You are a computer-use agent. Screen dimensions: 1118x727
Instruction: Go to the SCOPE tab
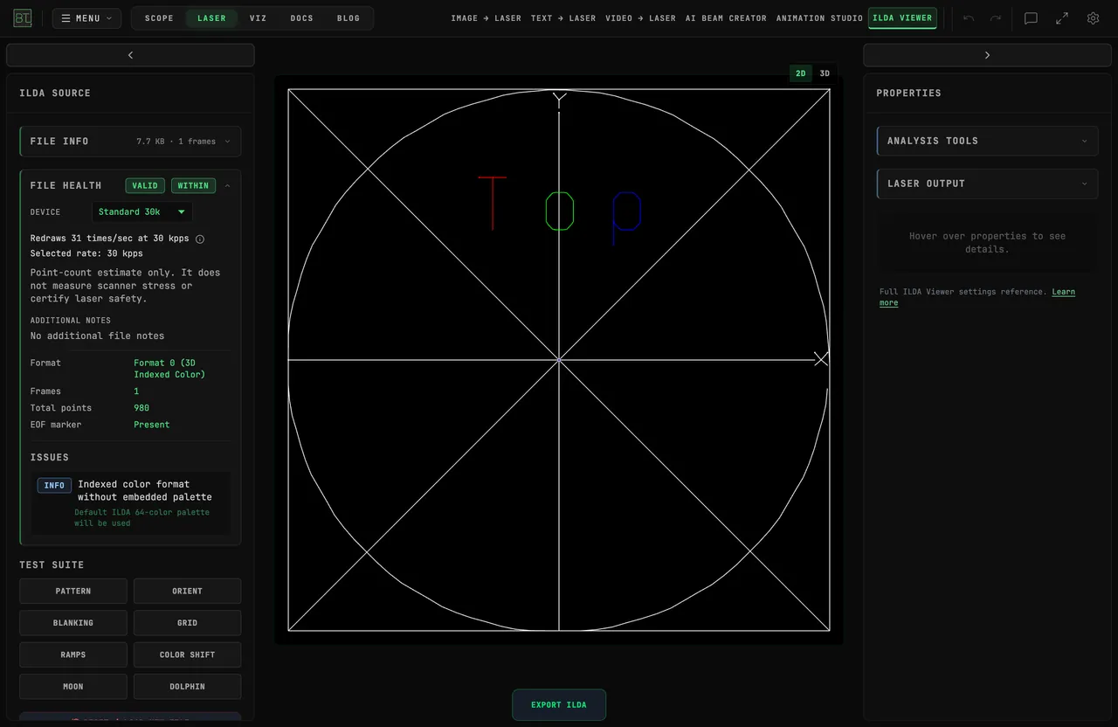click(159, 18)
